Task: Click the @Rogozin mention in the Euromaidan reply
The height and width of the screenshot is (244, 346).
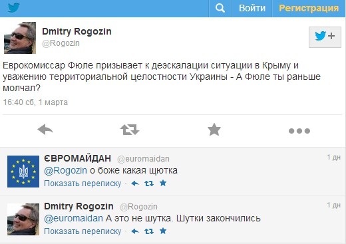Action: pos(65,171)
